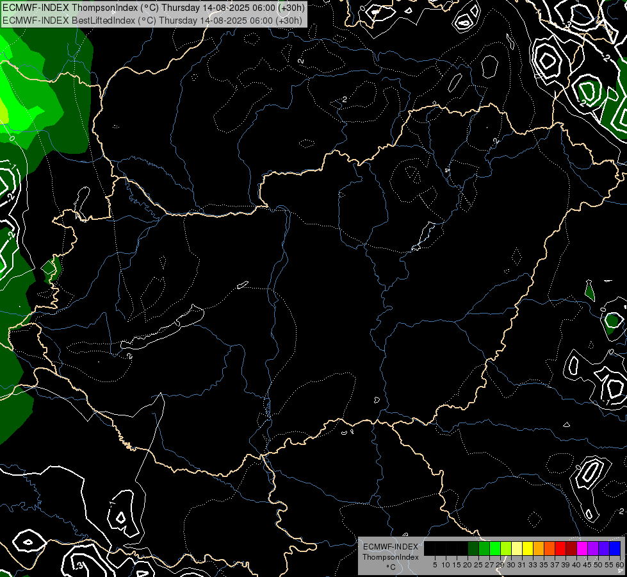Select the light orange 33–35 legend swatch
This screenshot has height=577, width=627.
[x=539, y=548]
